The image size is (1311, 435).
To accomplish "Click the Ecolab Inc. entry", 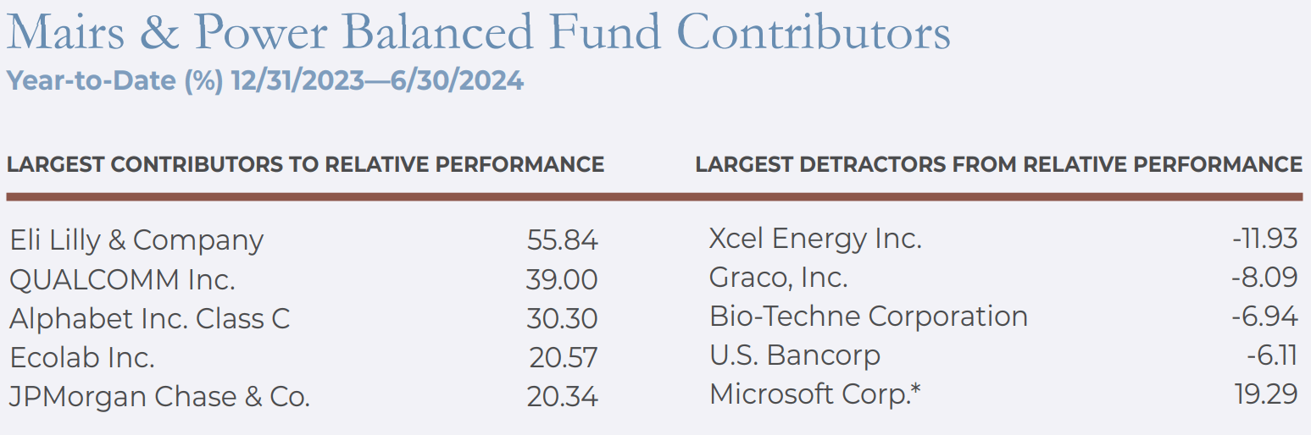I will (81, 358).
